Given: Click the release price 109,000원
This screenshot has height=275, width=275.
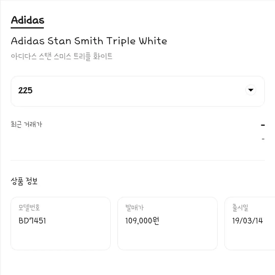Looking at the screenshot, I should (142, 221).
